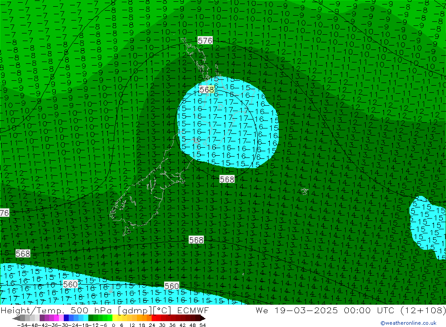The width and height of the screenshot is (446, 327).
Task: Click the 12 value on the color scale
Action: pos(132,325)
